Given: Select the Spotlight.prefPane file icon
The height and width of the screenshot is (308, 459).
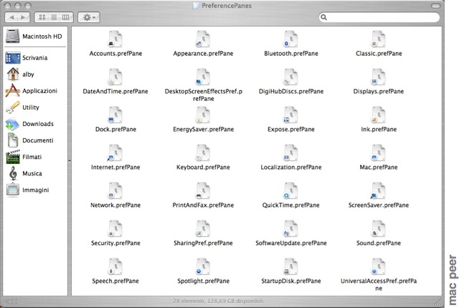Looking at the screenshot, I should [203, 266].
